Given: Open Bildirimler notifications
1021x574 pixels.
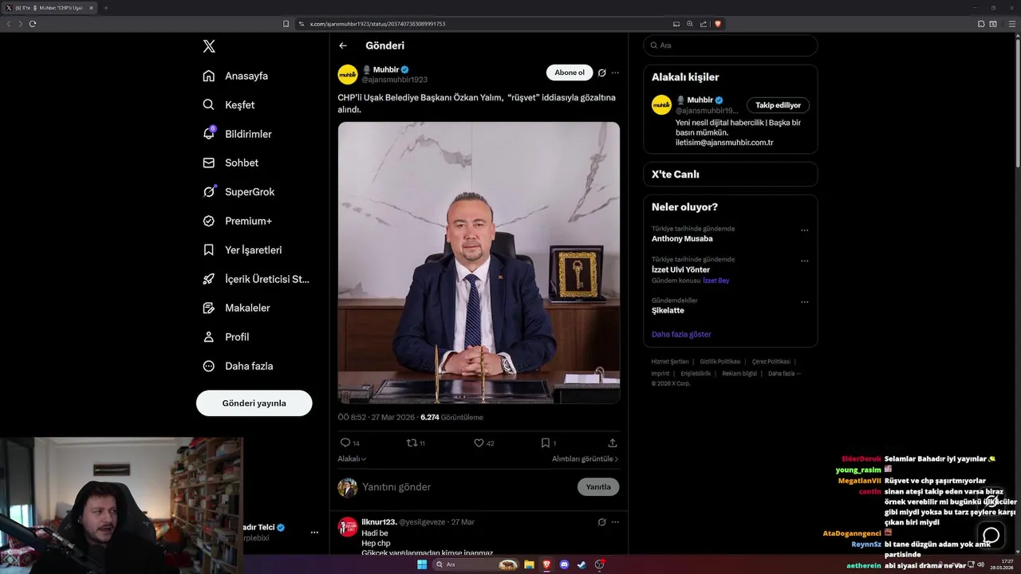Looking at the screenshot, I should click(237, 134).
